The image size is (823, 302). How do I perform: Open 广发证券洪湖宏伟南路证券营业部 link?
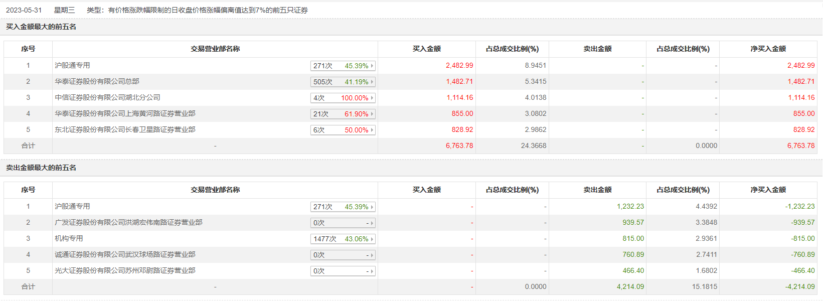click(x=128, y=223)
